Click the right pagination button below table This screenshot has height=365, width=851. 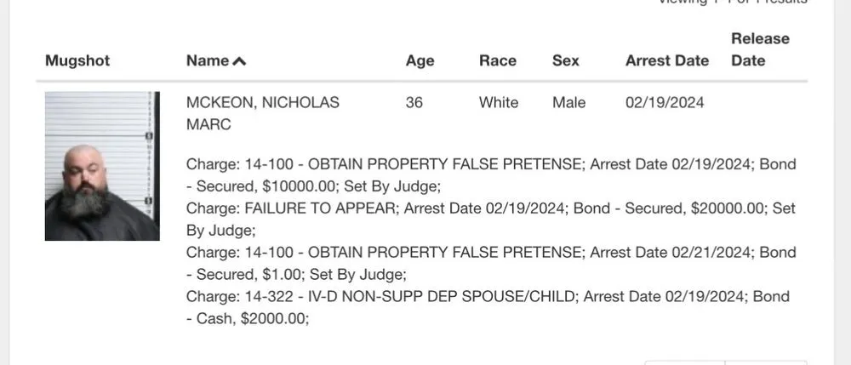coord(766,362)
